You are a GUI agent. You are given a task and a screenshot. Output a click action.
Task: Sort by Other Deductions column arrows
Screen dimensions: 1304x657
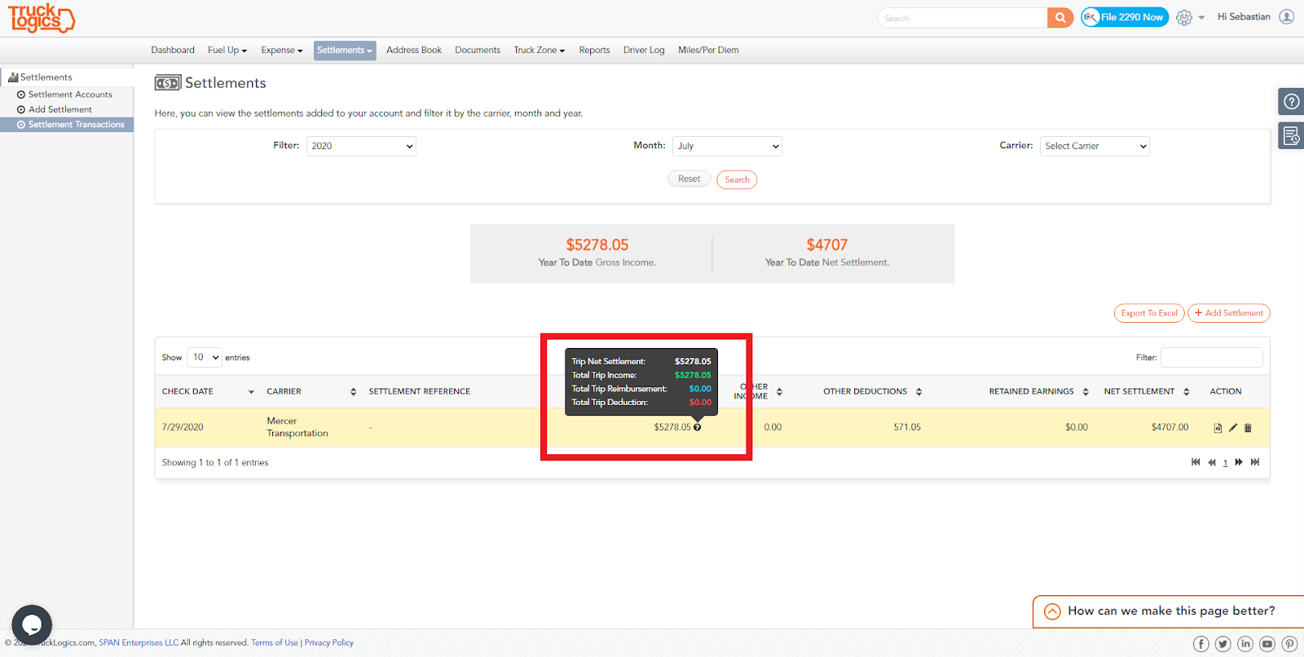pos(919,392)
